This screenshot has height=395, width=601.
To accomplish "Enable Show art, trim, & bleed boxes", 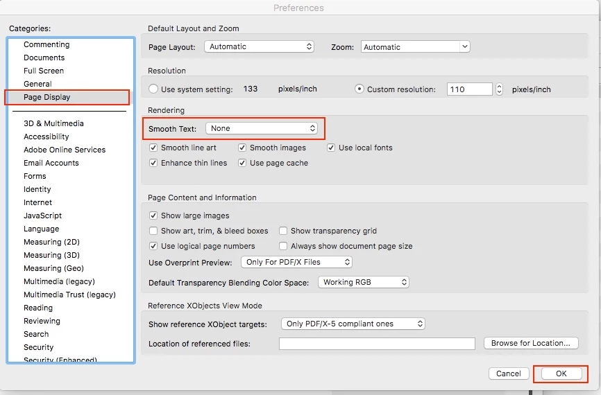I will pyautogui.click(x=153, y=231).
